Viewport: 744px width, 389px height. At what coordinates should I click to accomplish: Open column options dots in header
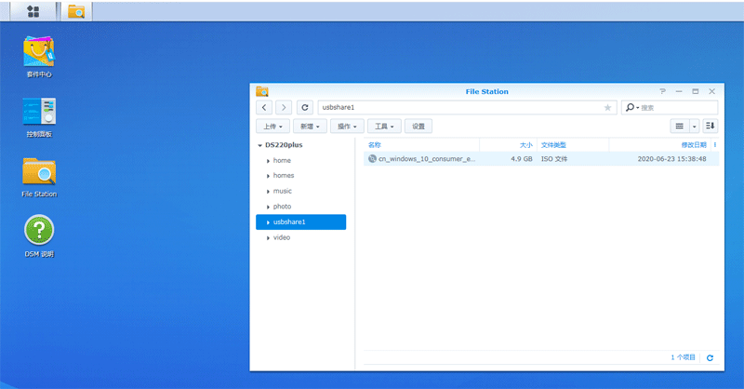click(x=715, y=145)
